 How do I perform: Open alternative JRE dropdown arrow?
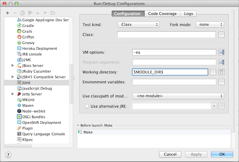(x=214, y=106)
